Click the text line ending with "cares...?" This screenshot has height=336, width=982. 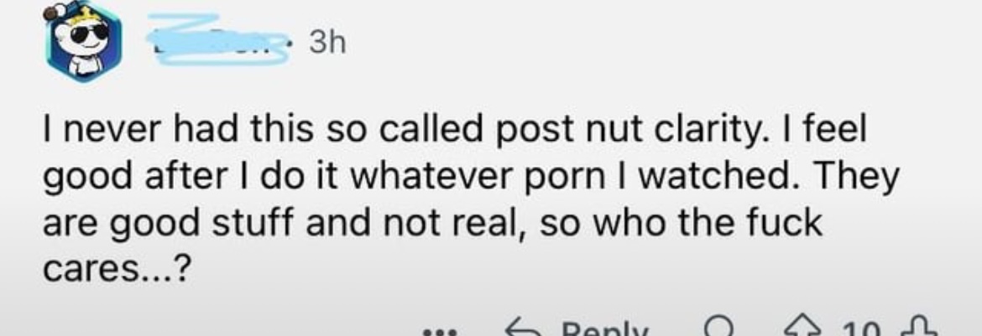pos(115,271)
